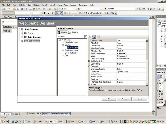This screenshot has width=166, height=124.
Task: Click the Paste toolbar icon
Action: pos(34,9)
